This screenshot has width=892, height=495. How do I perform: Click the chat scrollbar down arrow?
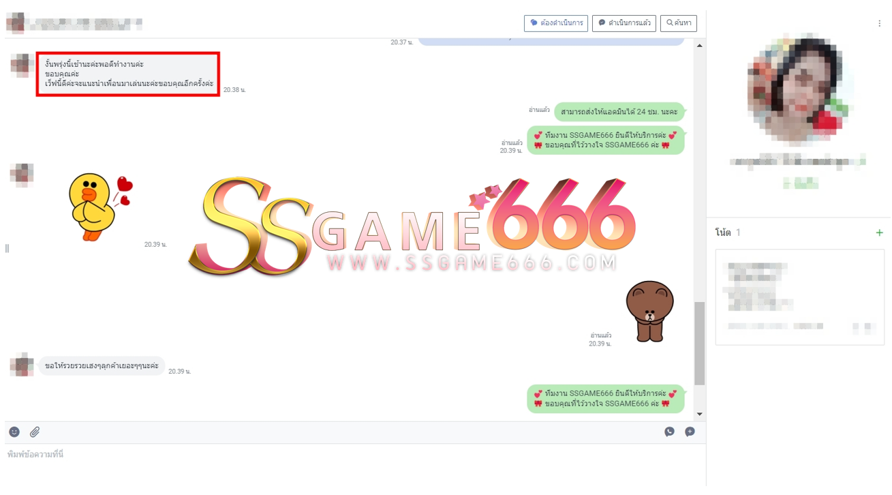coord(700,414)
